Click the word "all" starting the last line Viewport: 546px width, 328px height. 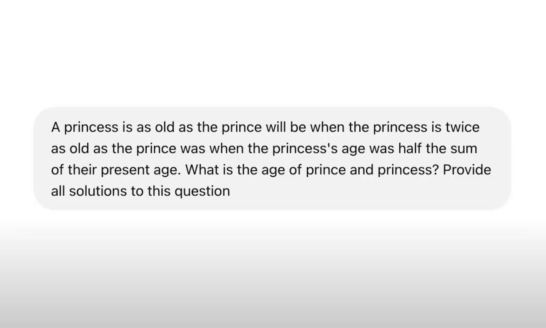click(x=58, y=191)
